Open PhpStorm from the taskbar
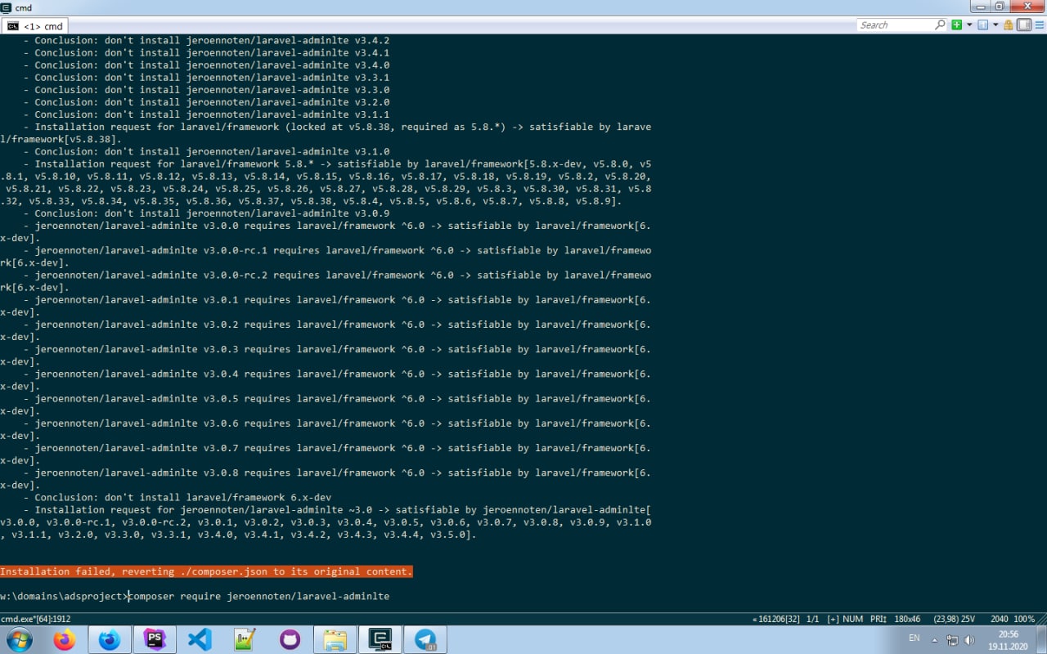The height and width of the screenshot is (654, 1047). [x=155, y=639]
